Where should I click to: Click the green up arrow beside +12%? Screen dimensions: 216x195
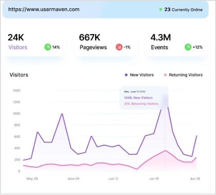click(188, 47)
